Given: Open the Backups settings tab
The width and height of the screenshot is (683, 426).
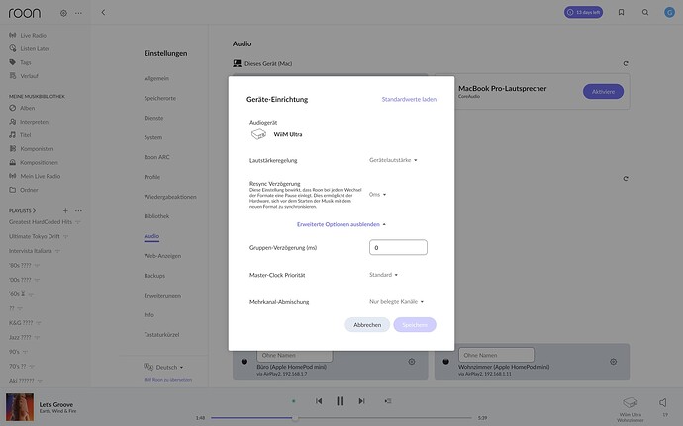Looking at the screenshot, I should (x=154, y=276).
